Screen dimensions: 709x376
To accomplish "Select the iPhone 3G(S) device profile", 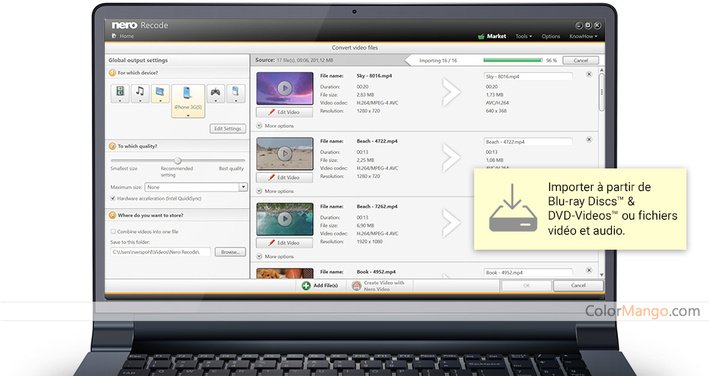I will coord(187,101).
